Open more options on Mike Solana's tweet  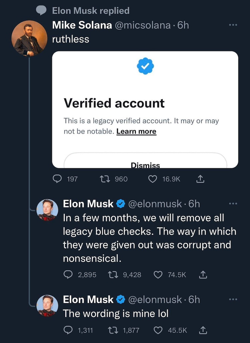click(x=233, y=25)
